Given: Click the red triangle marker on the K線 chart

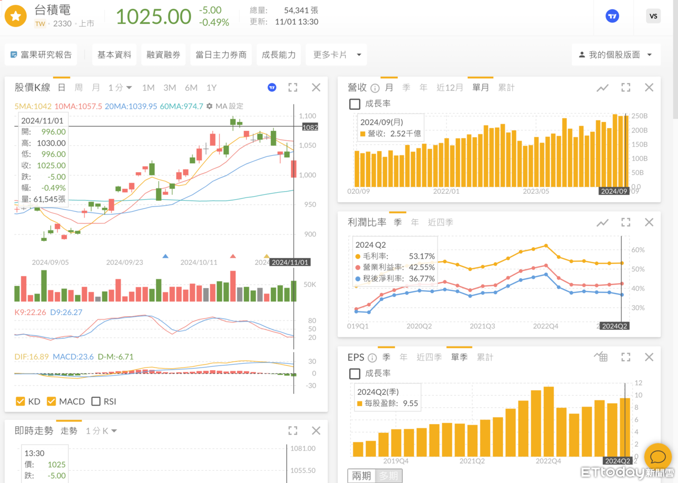Looking at the screenshot, I should click(233, 256).
